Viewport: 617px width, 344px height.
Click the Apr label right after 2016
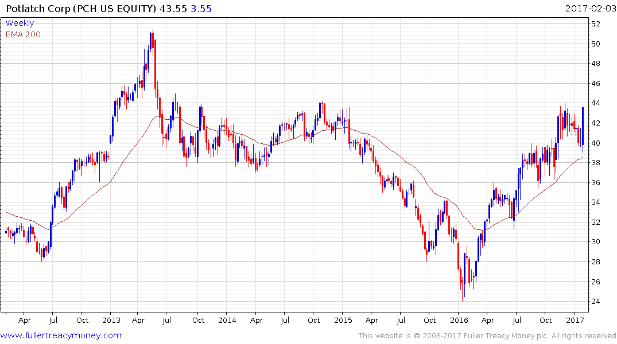click(488, 321)
